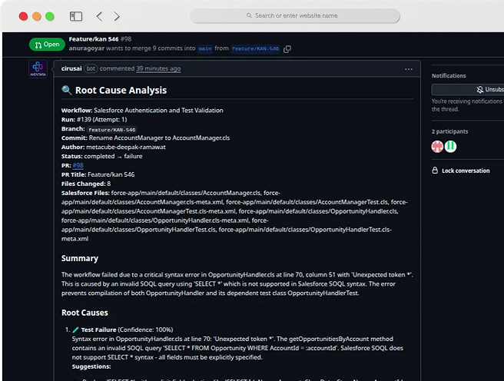
Task: Open the first participant red avatar
Action: coord(437,147)
